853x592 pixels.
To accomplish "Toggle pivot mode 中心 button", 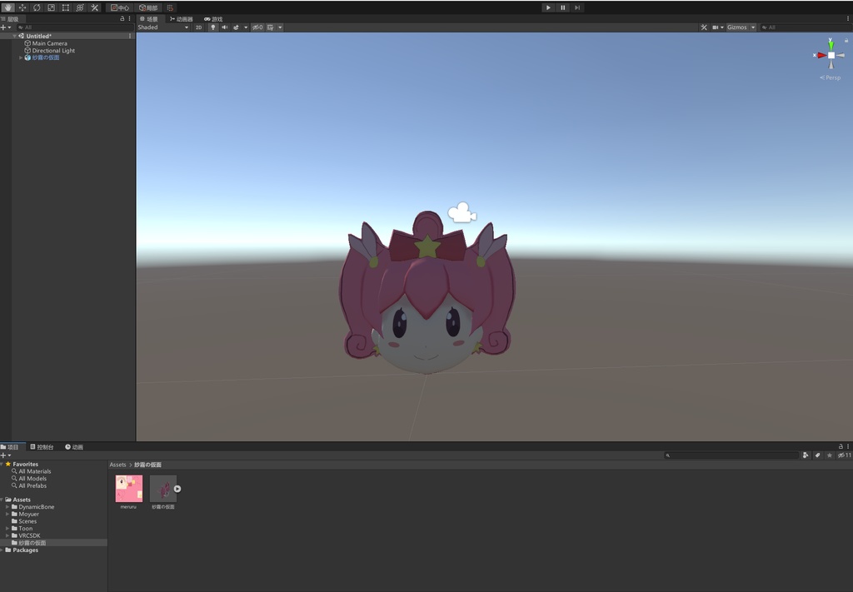I will click(x=120, y=7).
